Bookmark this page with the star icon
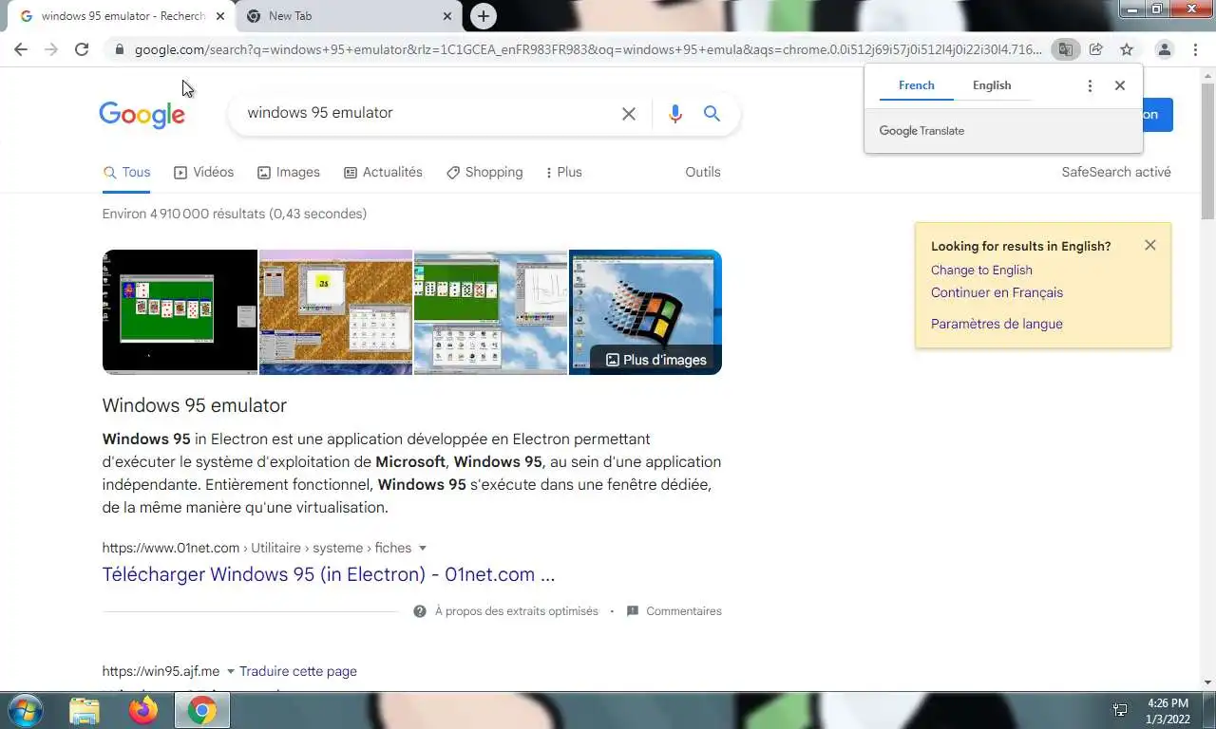1216x729 pixels. coord(1127,49)
